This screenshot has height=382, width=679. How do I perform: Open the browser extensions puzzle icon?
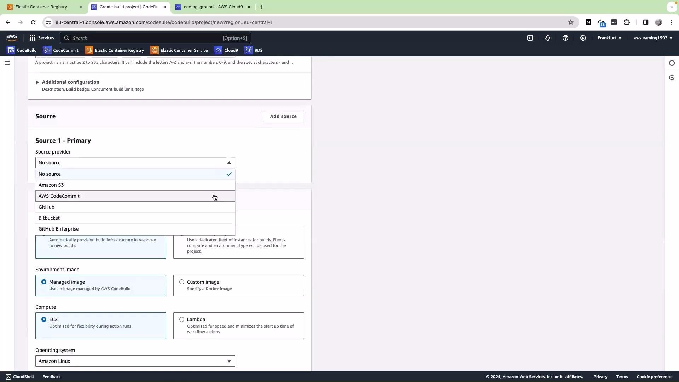click(x=627, y=22)
